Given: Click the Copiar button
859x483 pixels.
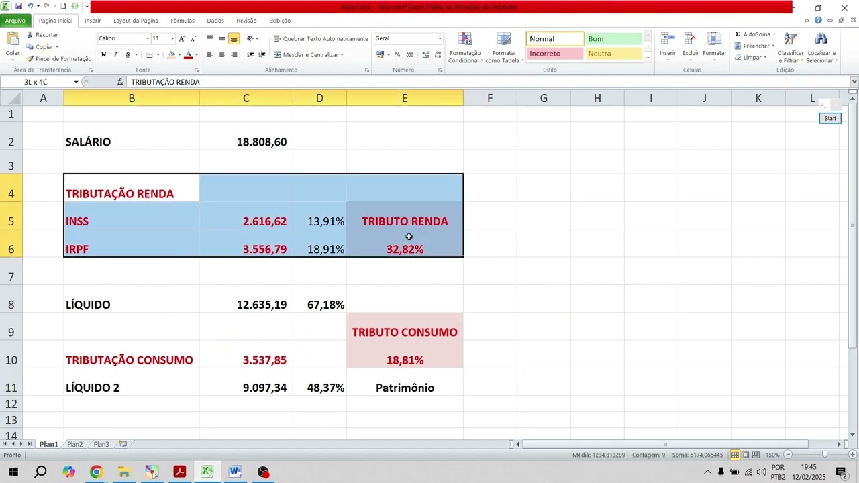Looking at the screenshot, I should click(x=42, y=46).
